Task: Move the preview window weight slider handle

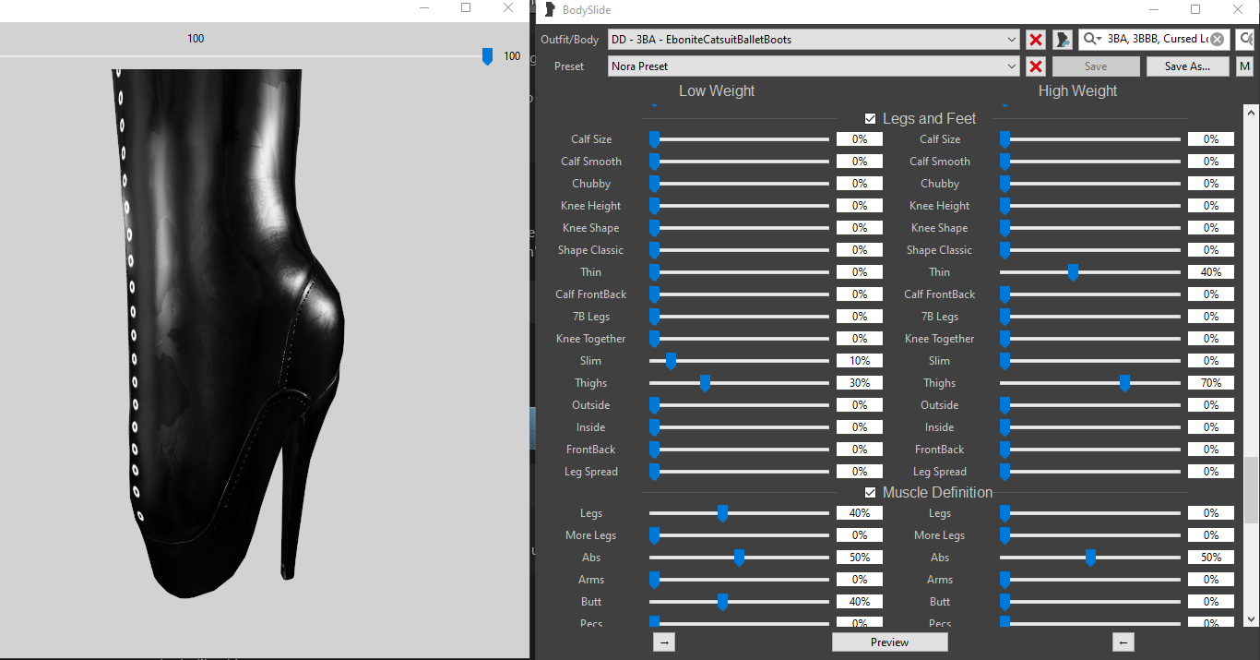Action: [487, 57]
